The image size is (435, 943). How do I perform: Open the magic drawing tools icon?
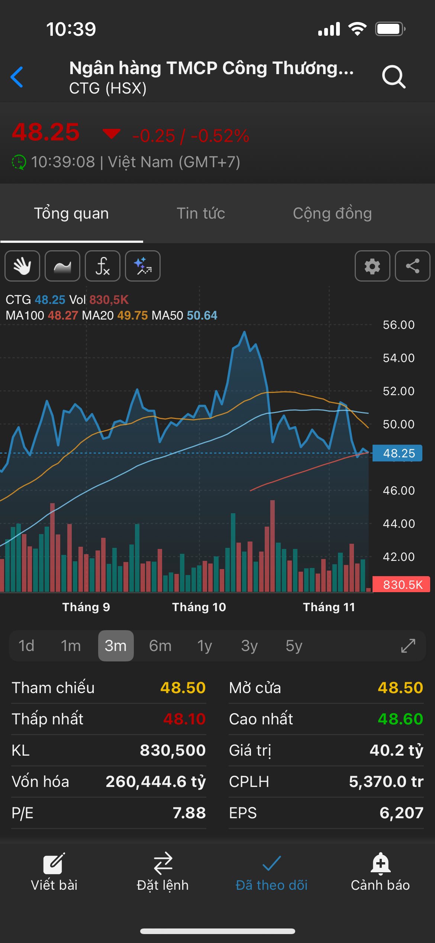143,266
